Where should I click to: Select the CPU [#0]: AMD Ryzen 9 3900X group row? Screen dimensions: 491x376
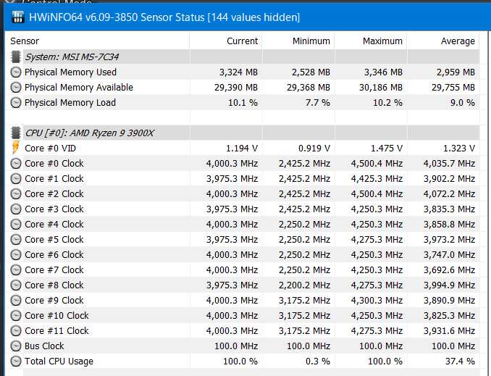tap(243, 133)
